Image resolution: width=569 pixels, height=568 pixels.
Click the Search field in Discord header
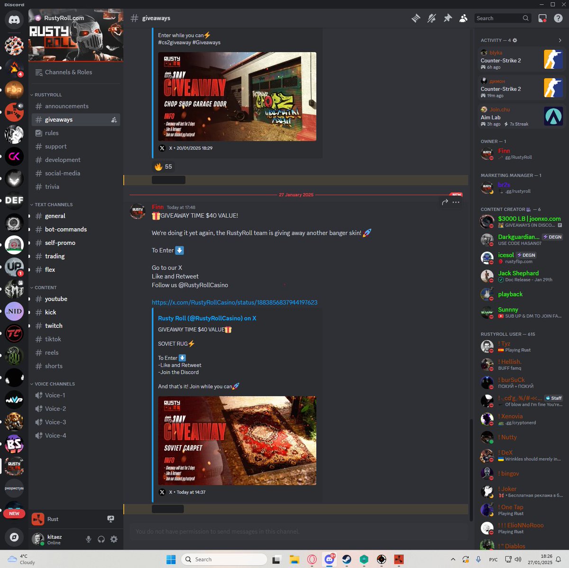503,18
